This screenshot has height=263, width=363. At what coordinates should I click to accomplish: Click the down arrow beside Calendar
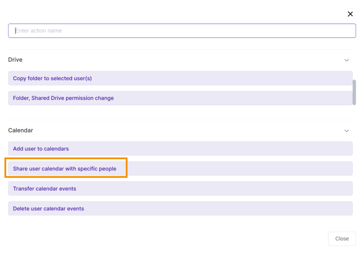pyautogui.click(x=347, y=131)
